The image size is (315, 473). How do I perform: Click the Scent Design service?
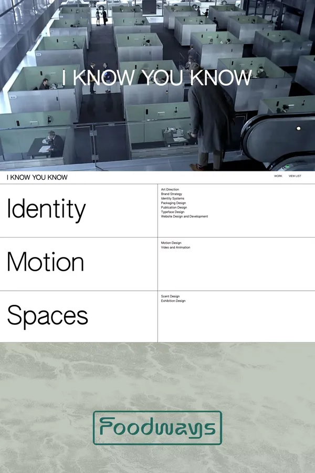[x=170, y=296]
